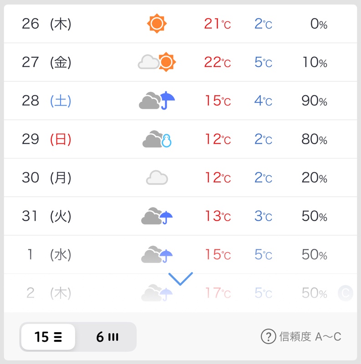Click the 90% precipitation value
The height and width of the screenshot is (364, 361).
coord(314,101)
